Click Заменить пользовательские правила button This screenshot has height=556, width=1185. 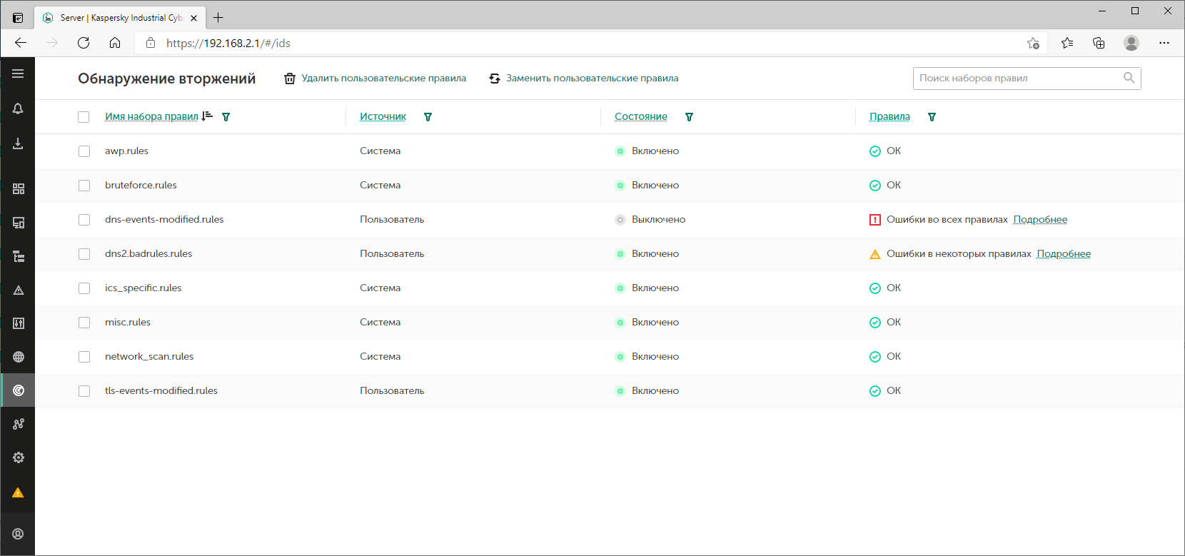584,79
